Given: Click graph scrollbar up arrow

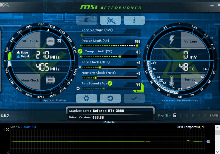Looking at the screenshot, I should [217, 128].
